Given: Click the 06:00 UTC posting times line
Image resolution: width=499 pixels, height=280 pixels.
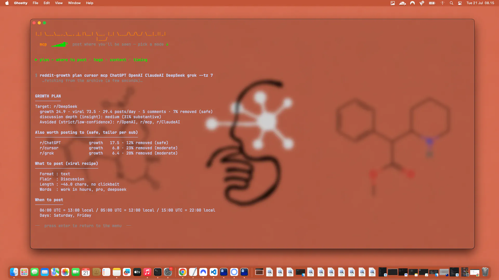Looking at the screenshot, I should 127,210.
